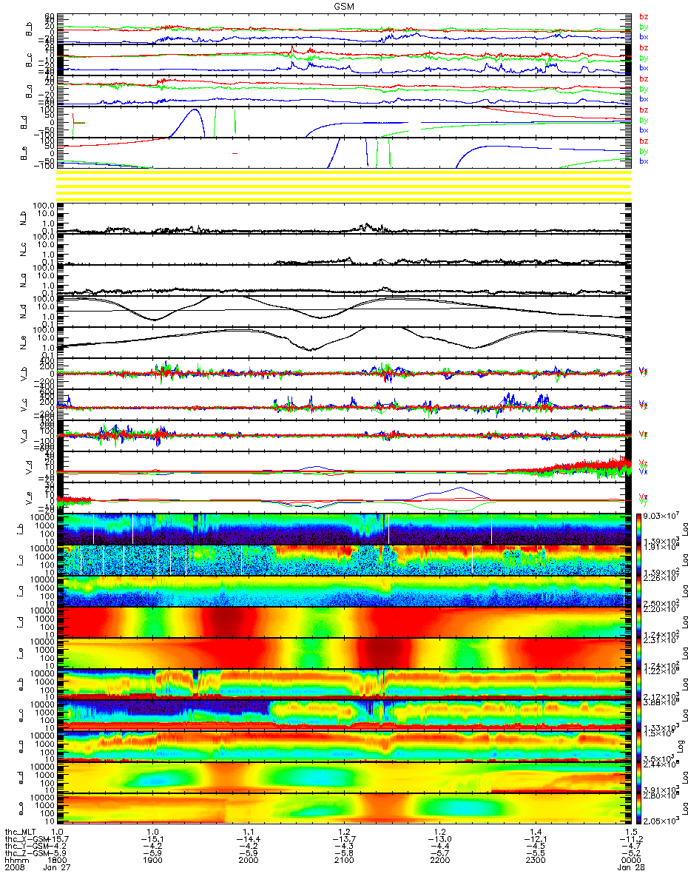Click the -14.4 X-GSM position value

tap(248, 839)
